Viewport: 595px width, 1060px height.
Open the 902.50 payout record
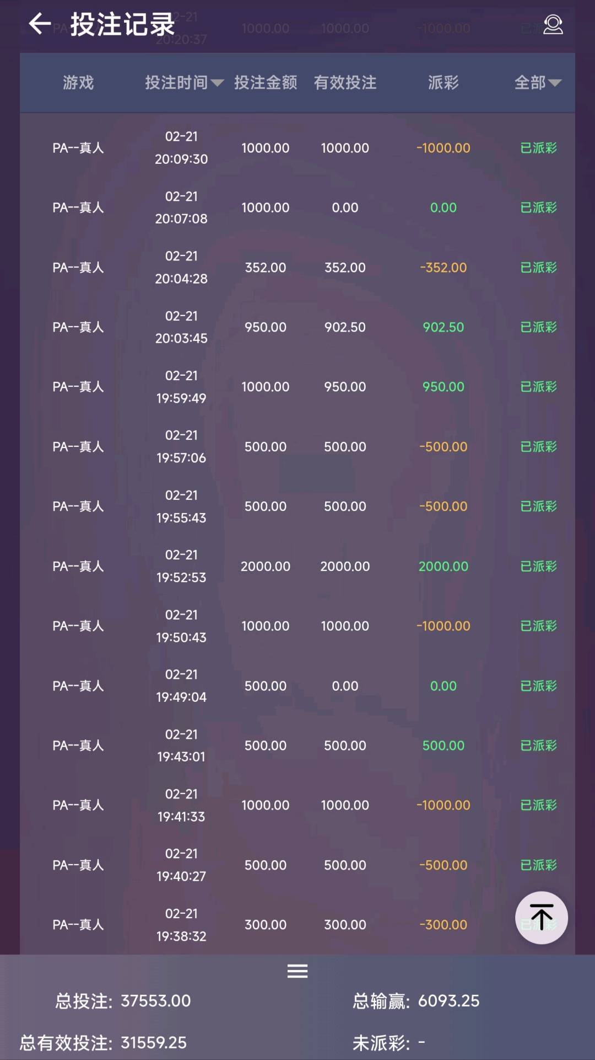[x=443, y=327]
